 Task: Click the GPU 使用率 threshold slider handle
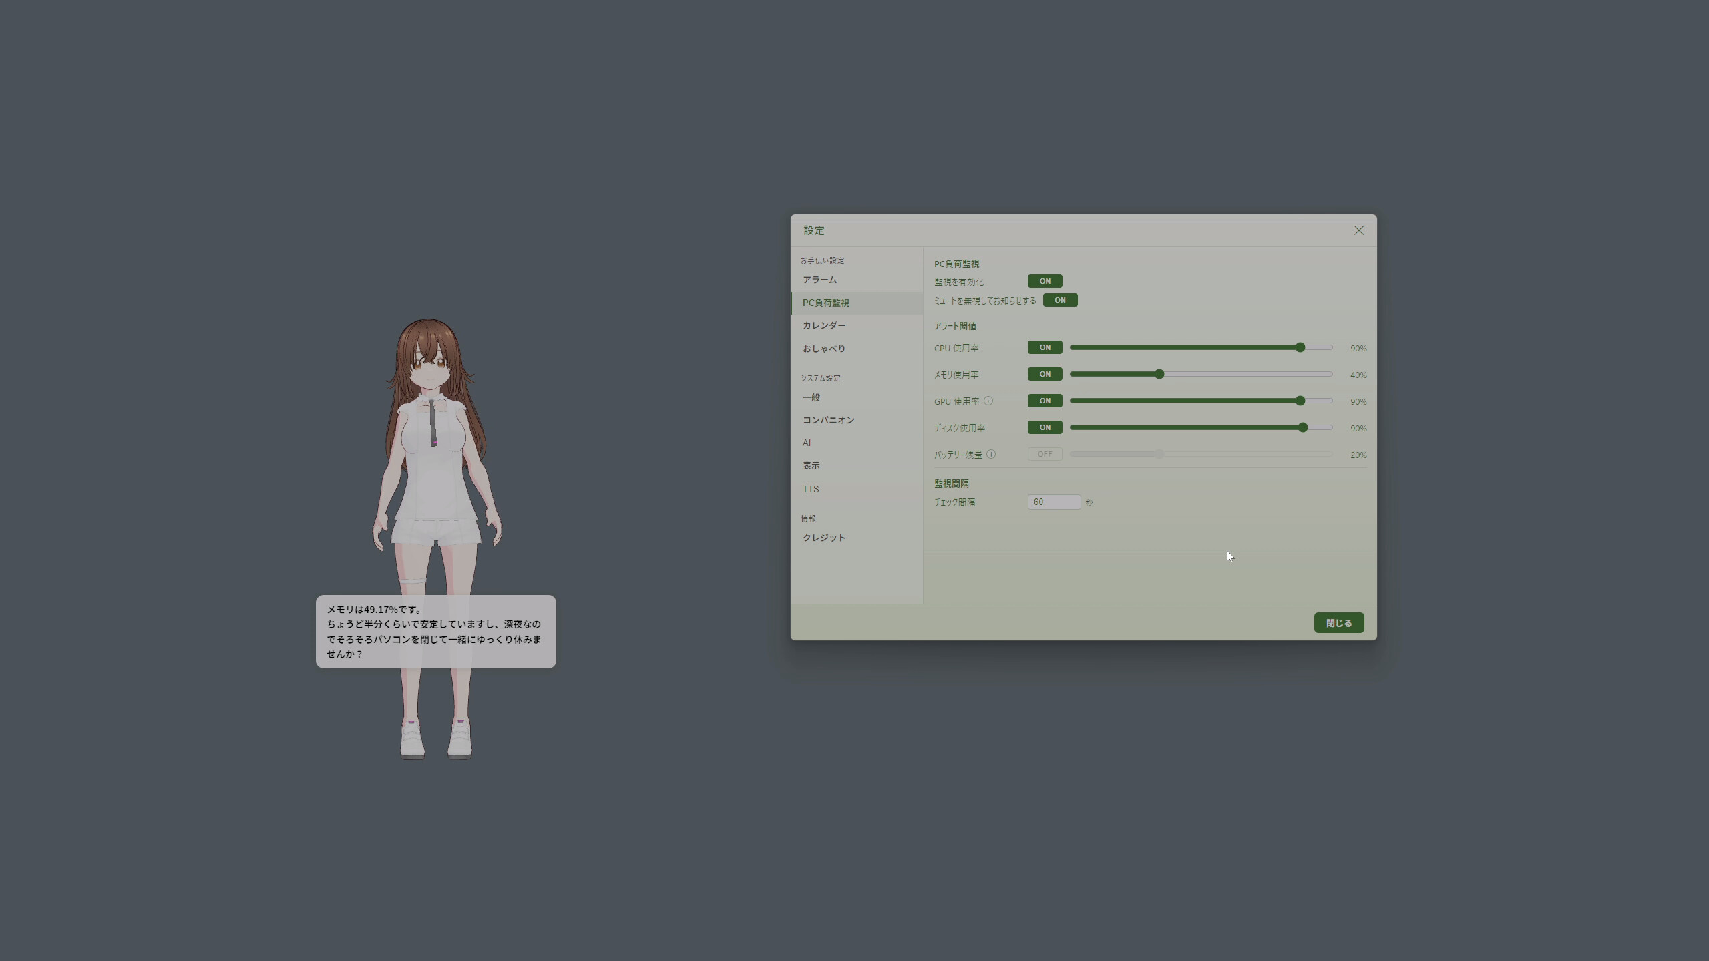tap(1300, 401)
